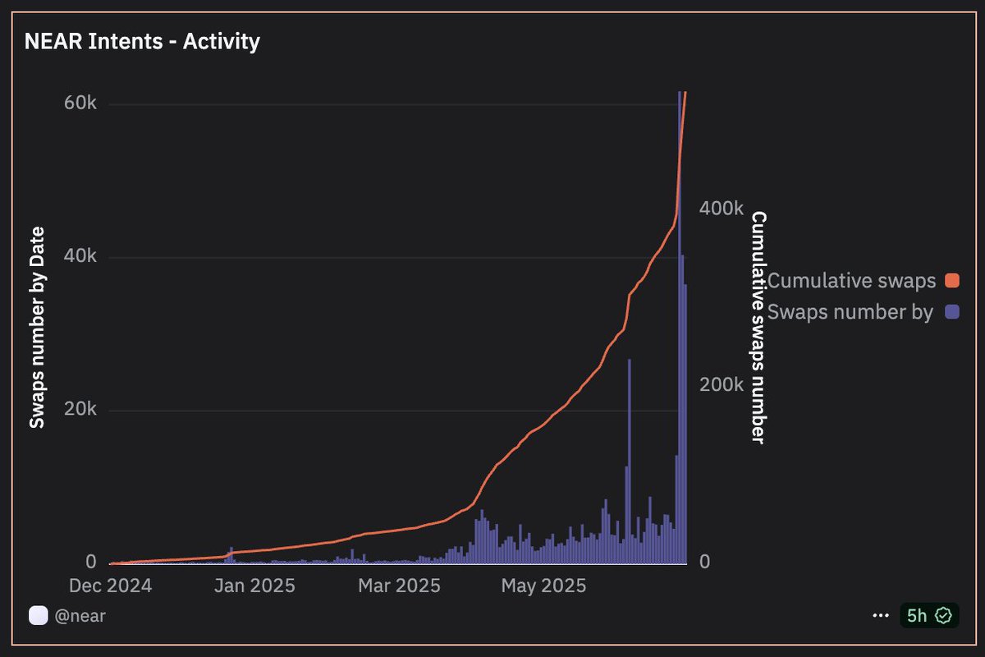
Task: Click the May 2025 x-axis label
Action: pos(543,586)
